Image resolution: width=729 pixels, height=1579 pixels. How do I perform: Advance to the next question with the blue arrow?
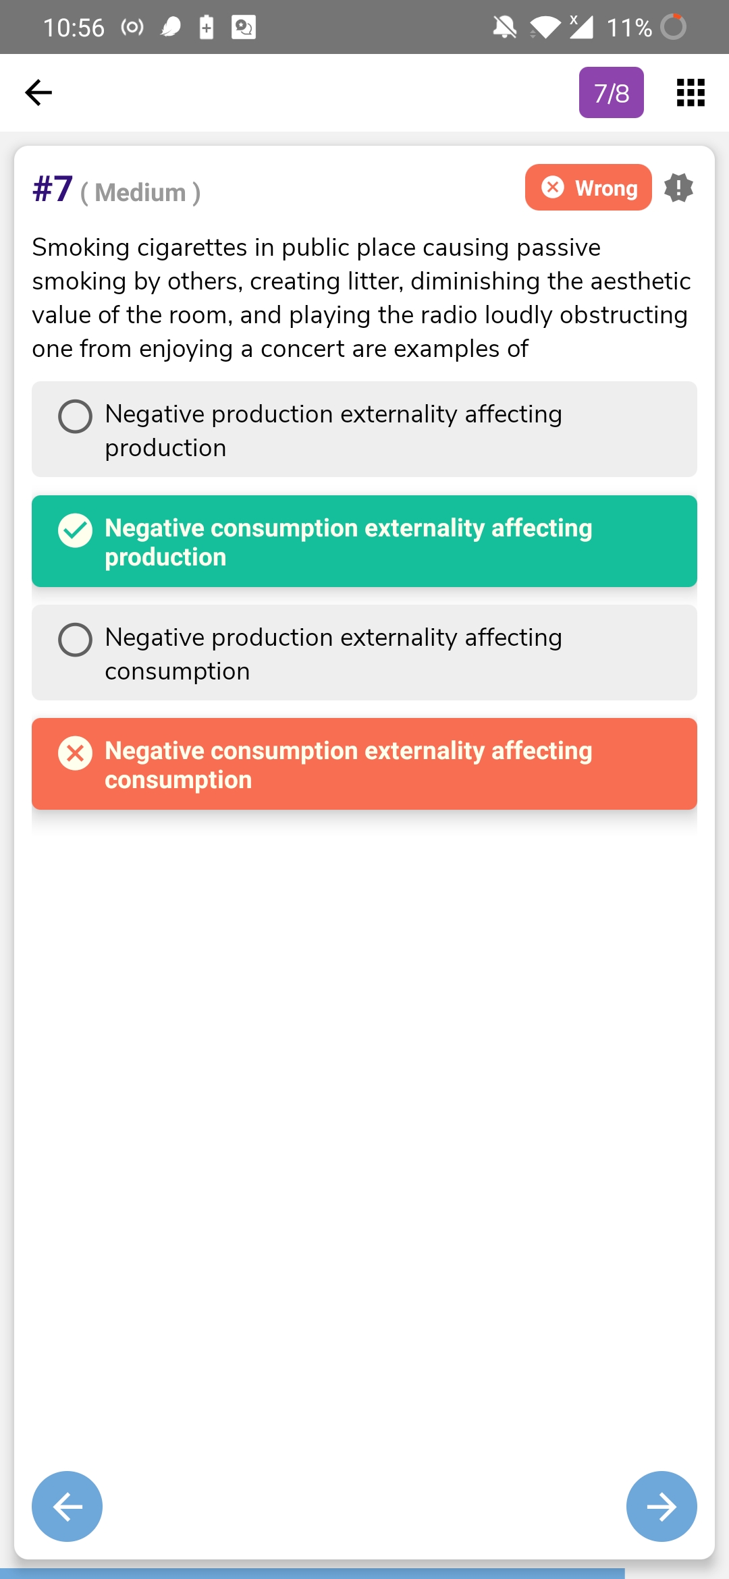(x=661, y=1506)
